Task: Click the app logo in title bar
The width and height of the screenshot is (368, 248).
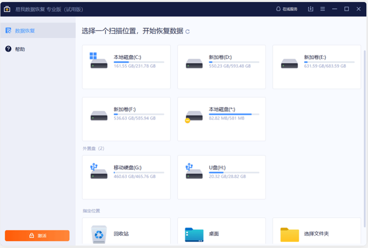Action: point(7,9)
